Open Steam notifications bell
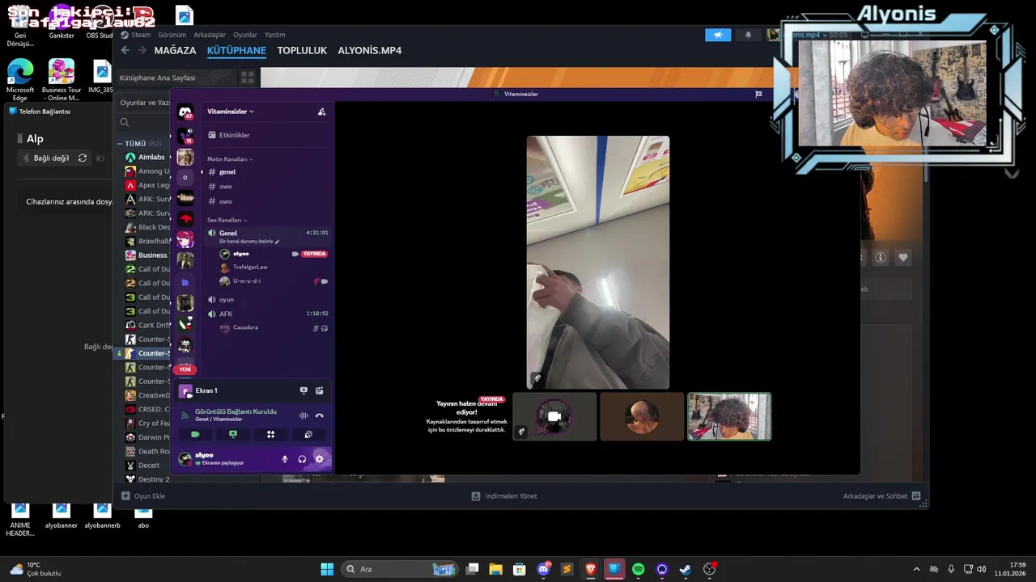This screenshot has width=1036, height=582. [x=748, y=35]
